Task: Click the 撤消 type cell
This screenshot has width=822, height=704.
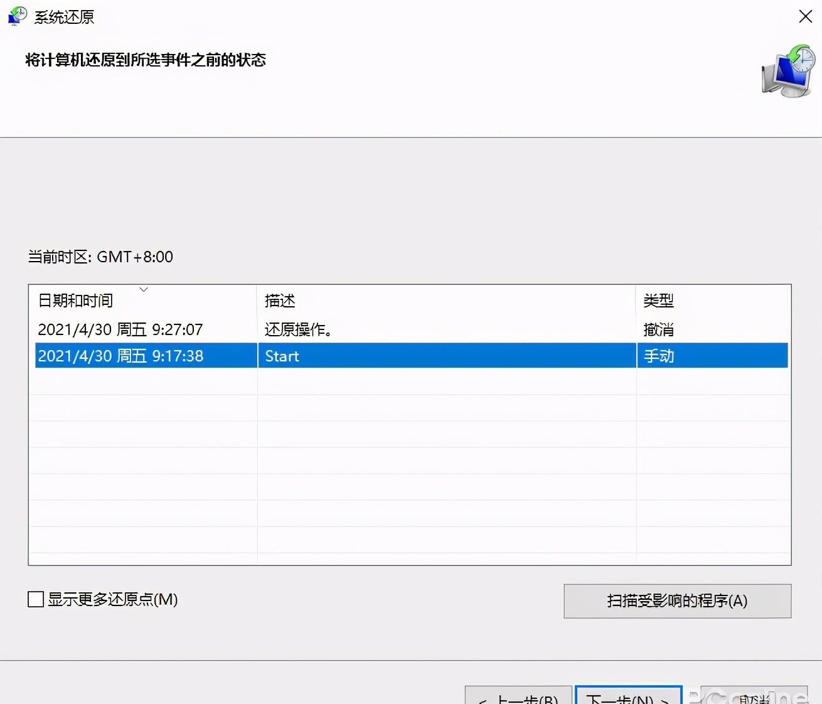Action: tap(659, 329)
